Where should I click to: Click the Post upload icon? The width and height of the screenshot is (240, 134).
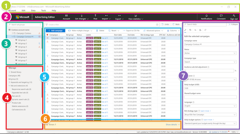[95, 16]
